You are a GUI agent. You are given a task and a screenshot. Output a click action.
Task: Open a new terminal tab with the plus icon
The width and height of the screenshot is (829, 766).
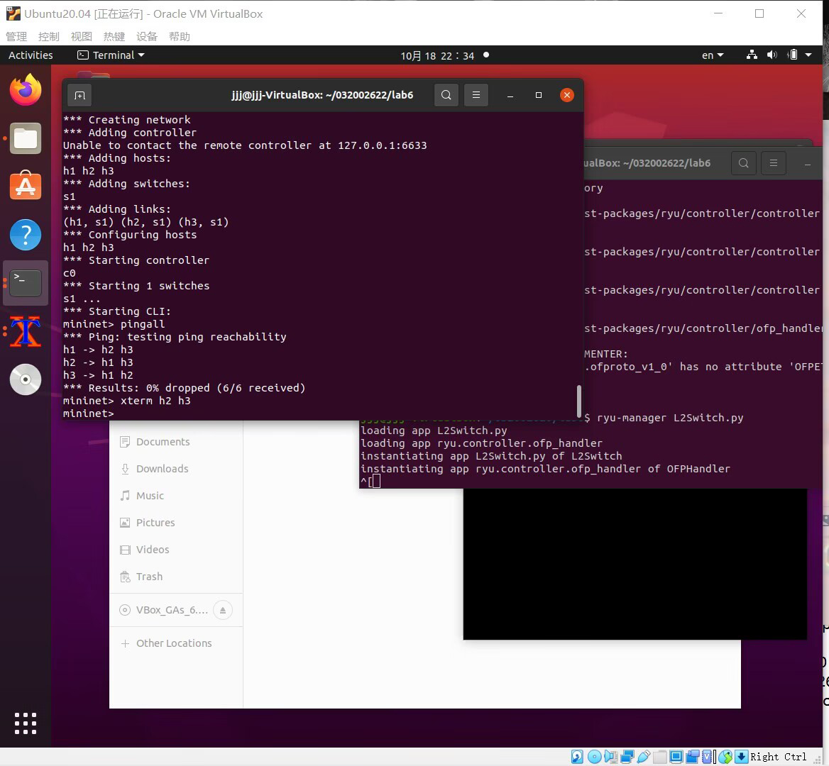coord(79,95)
